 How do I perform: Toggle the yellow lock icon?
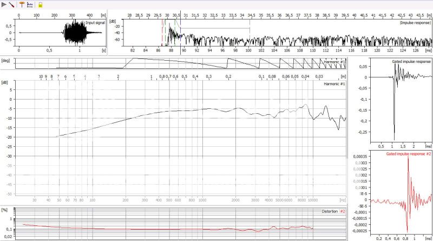pos(40,4)
